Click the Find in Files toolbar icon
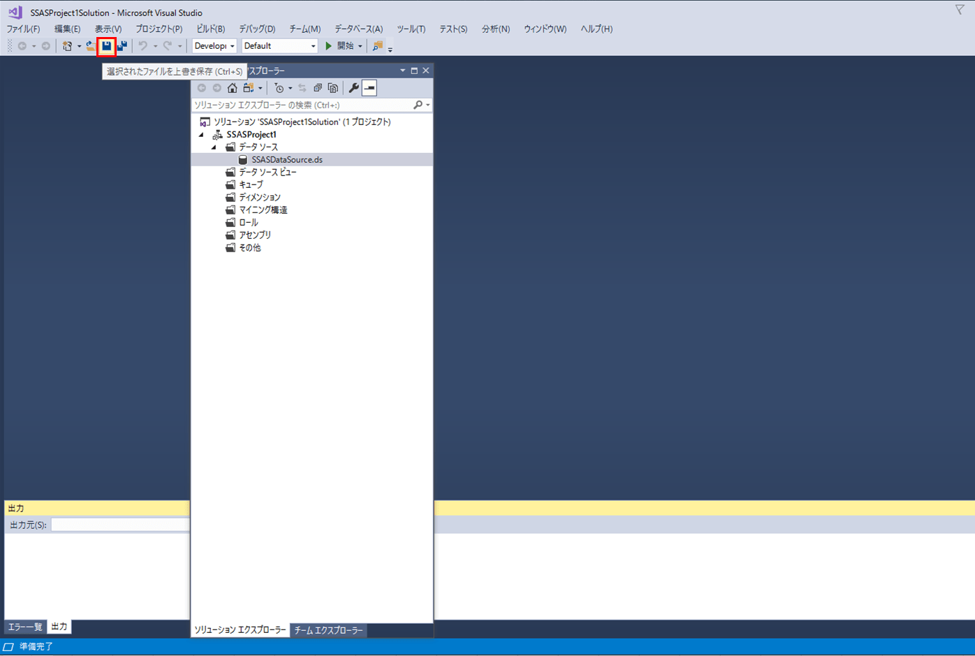The height and width of the screenshot is (656, 975). click(x=377, y=46)
